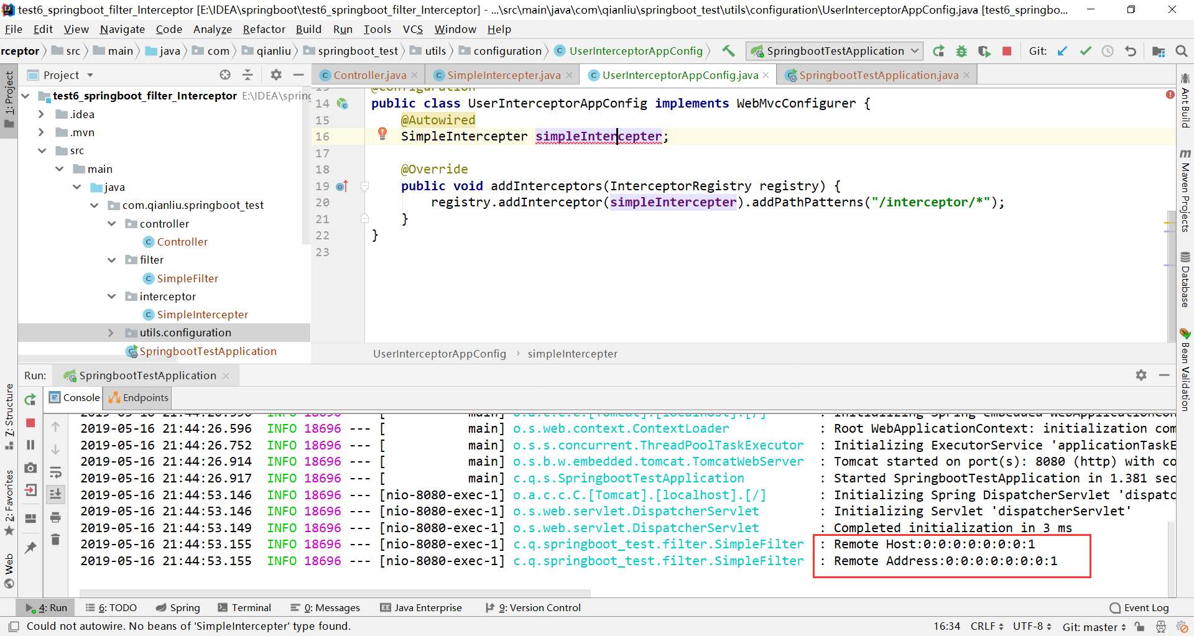Click the error stripe indicator top right
The height and width of the screenshot is (636, 1194).
coord(1170,94)
